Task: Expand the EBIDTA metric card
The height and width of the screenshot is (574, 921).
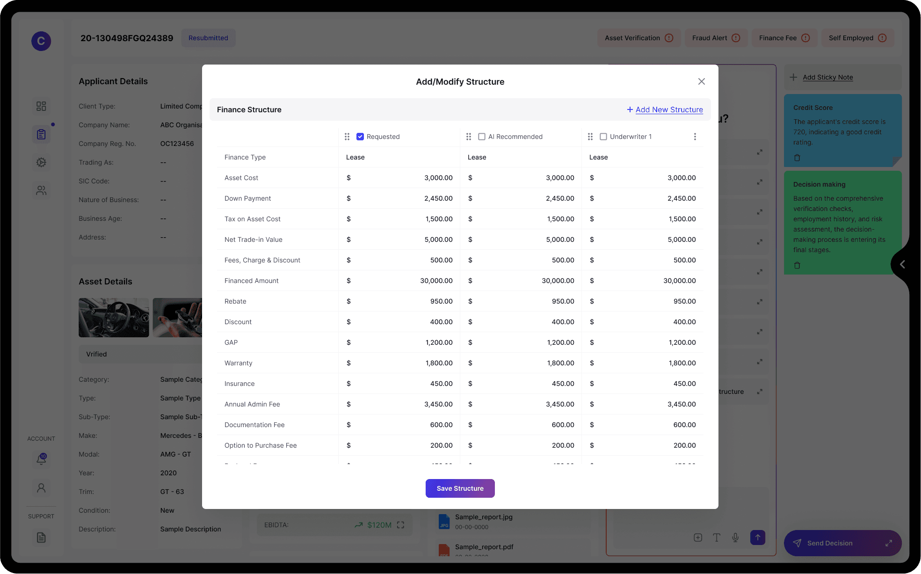Action: [x=400, y=525]
